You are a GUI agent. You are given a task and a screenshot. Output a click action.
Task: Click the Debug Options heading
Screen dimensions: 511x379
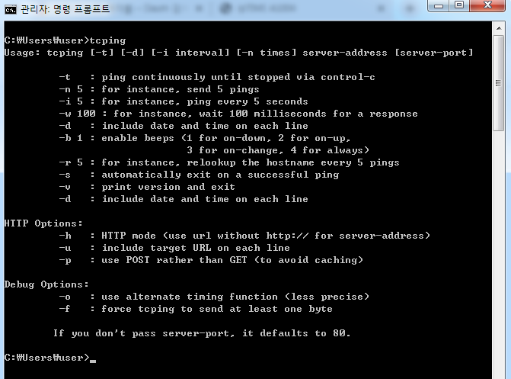(43, 284)
